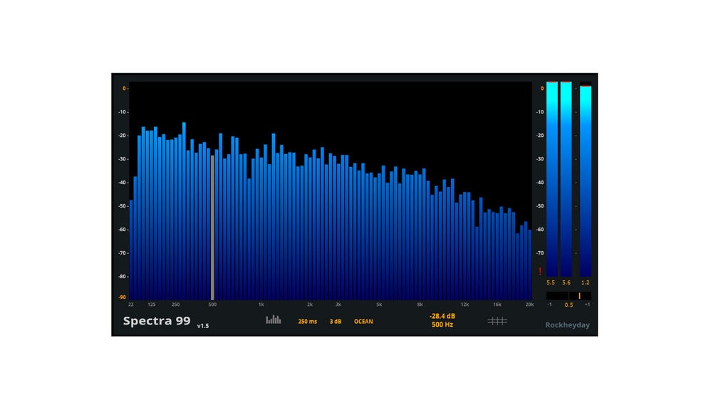The width and height of the screenshot is (716, 403).
Task: Click the +1 correlation scale label
Action: coord(587,305)
